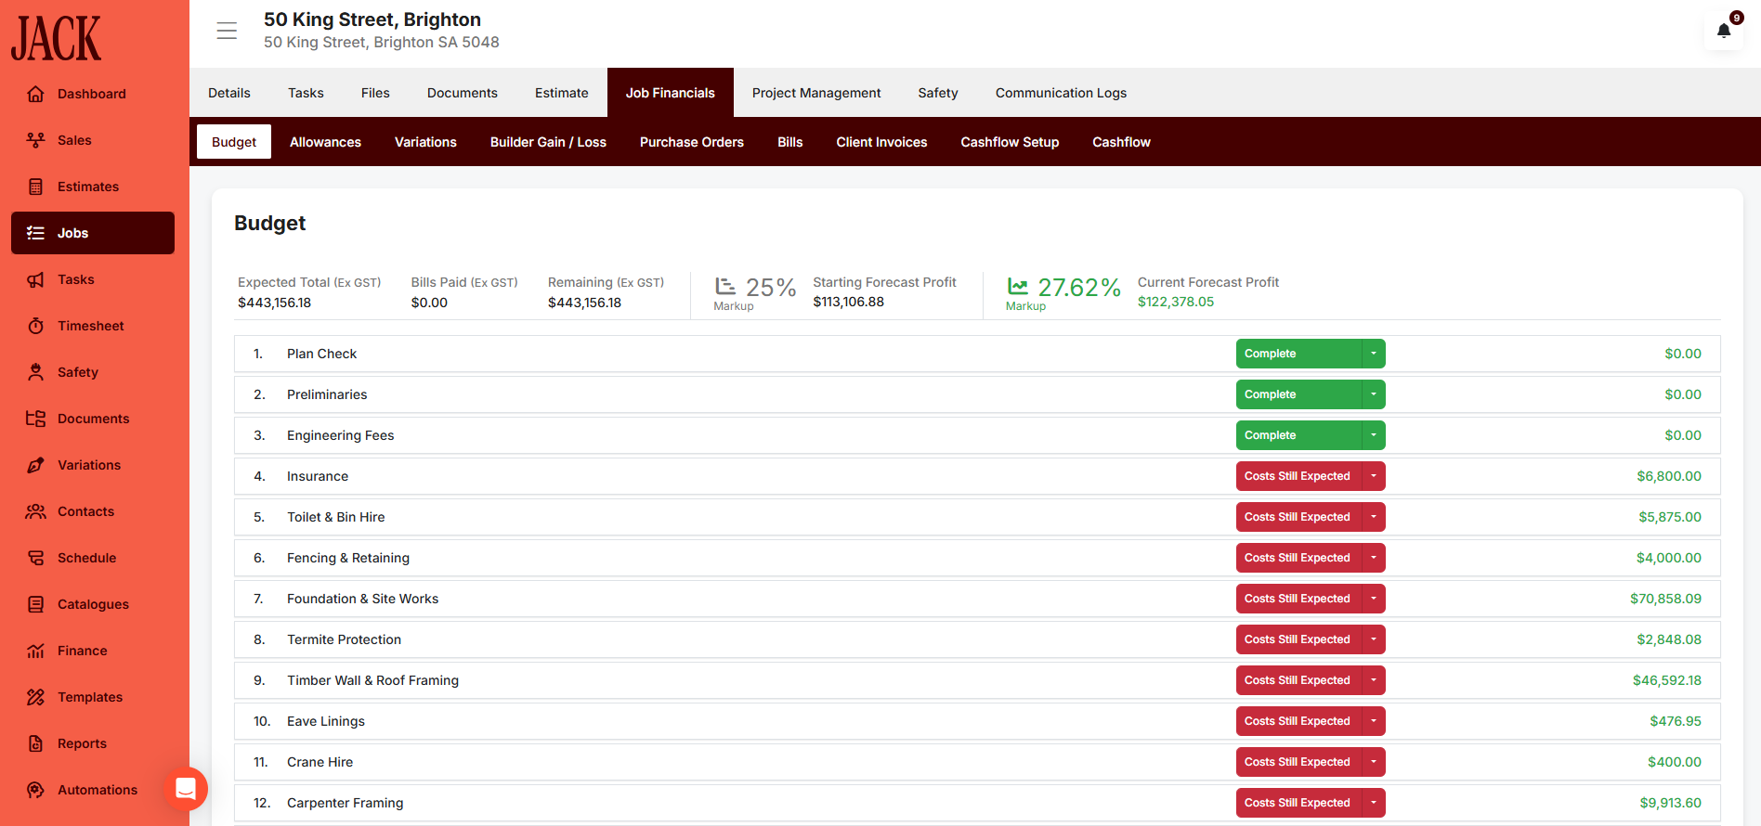The width and height of the screenshot is (1761, 826).
Task: Open the Project Management tab
Action: [816, 93]
